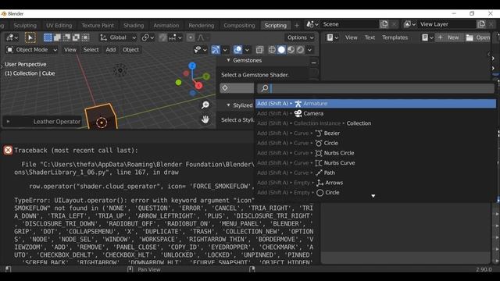Open object visibility and selectability dropdown
Viewport: 500px width, 281px height.
200,50
